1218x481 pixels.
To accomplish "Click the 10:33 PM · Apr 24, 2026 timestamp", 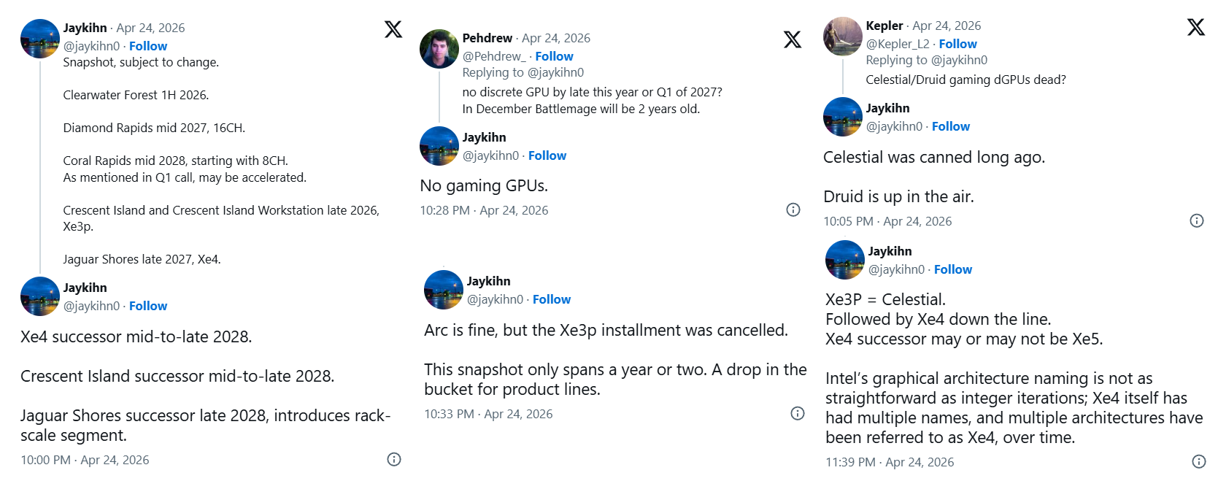I will pyautogui.click(x=488, y=414).
